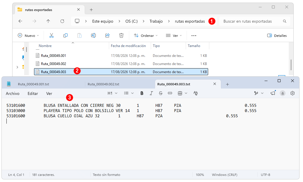The height and width of the screenshot is (182, 303).
Task: Apply italic formatting in Notepad
Action: pos(151,93)
